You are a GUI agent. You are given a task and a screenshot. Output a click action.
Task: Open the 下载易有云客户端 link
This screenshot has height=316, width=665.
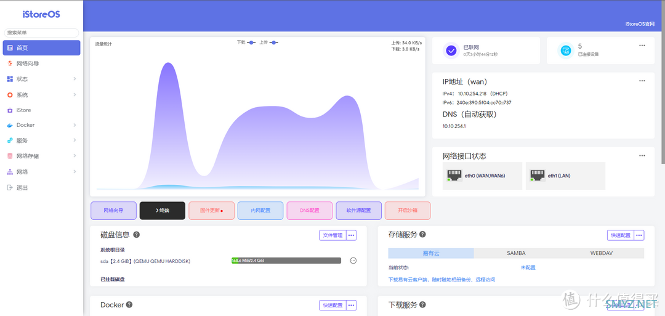[441, 280]
